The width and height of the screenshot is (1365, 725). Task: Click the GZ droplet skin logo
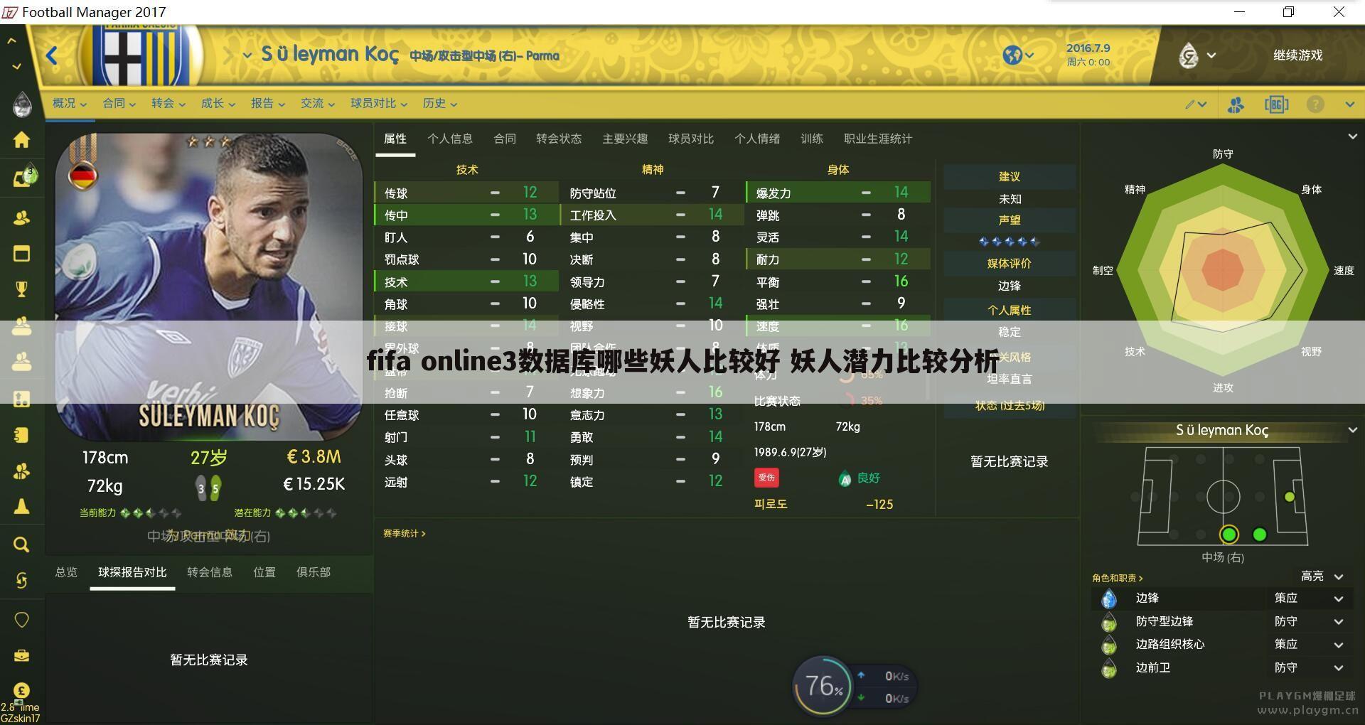tap(1189, 55)
